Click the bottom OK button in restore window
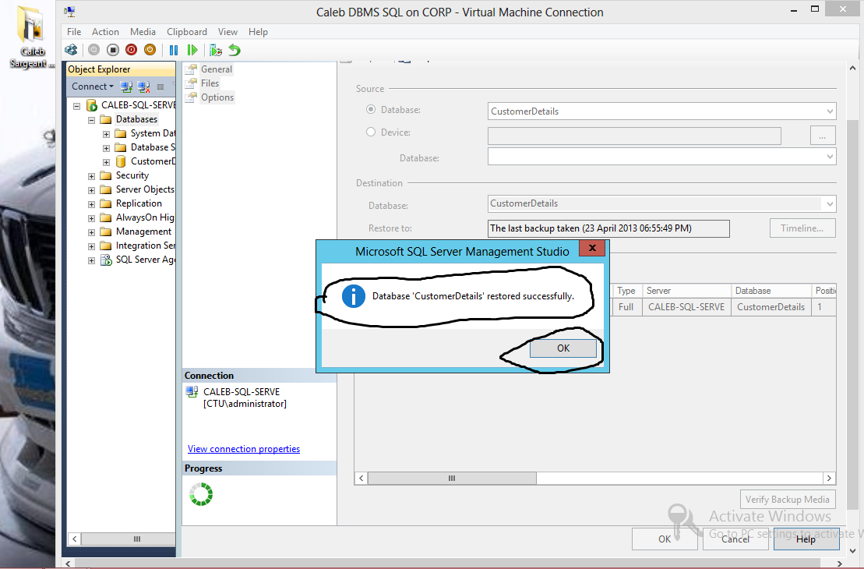Viewport: 864px width, 569px height. (x=665, y=539)
